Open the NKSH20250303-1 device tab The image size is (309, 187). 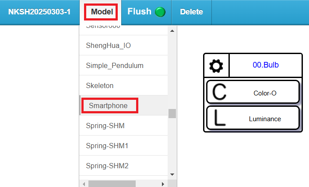pyautogui.click(x=39, y=12)
